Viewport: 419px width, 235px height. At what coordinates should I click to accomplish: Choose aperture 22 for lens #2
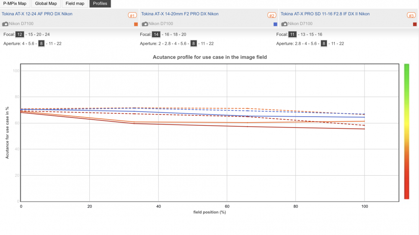click(x=211, y=43)
